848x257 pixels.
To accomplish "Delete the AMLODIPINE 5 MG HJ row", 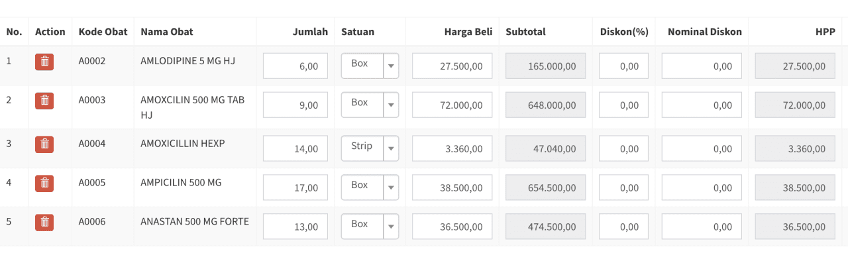I will [44, 62].
